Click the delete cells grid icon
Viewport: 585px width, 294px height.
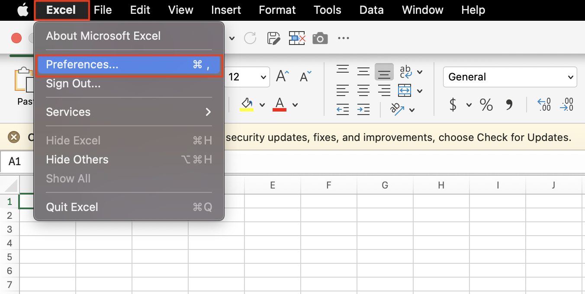click(297, 38)
